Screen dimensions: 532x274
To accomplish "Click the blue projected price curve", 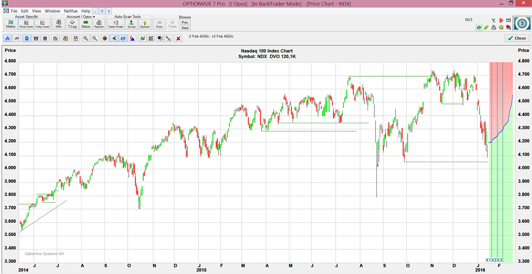I will pos(502,130).
